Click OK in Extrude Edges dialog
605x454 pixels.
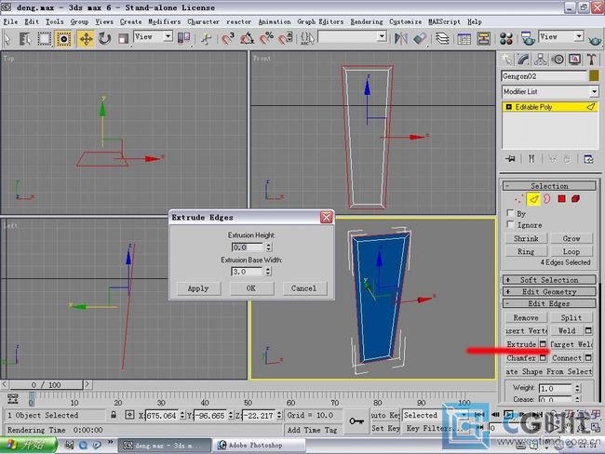point(251,288)
